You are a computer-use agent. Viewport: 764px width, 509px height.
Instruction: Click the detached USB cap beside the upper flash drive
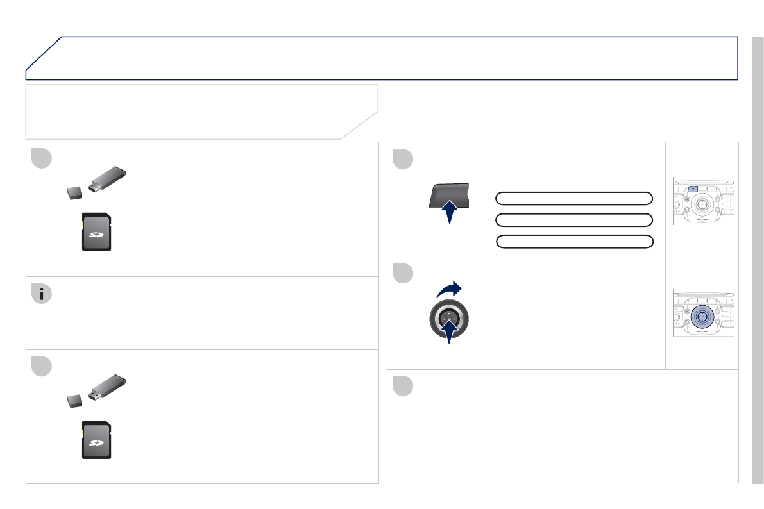74,191
